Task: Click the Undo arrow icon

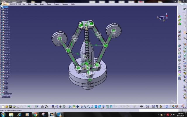Action: 29,106
